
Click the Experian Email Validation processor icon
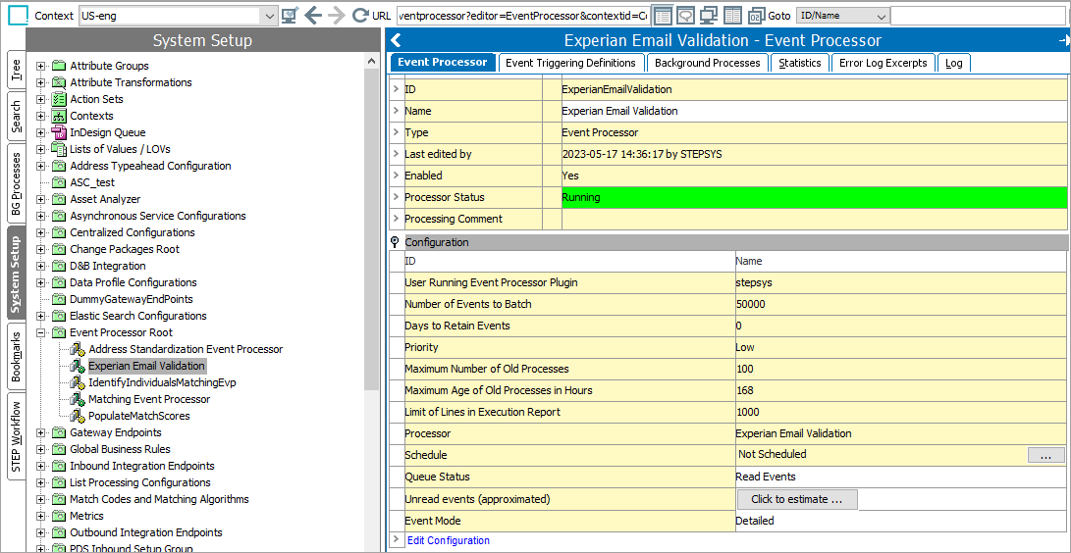click(x=78, y=367)
